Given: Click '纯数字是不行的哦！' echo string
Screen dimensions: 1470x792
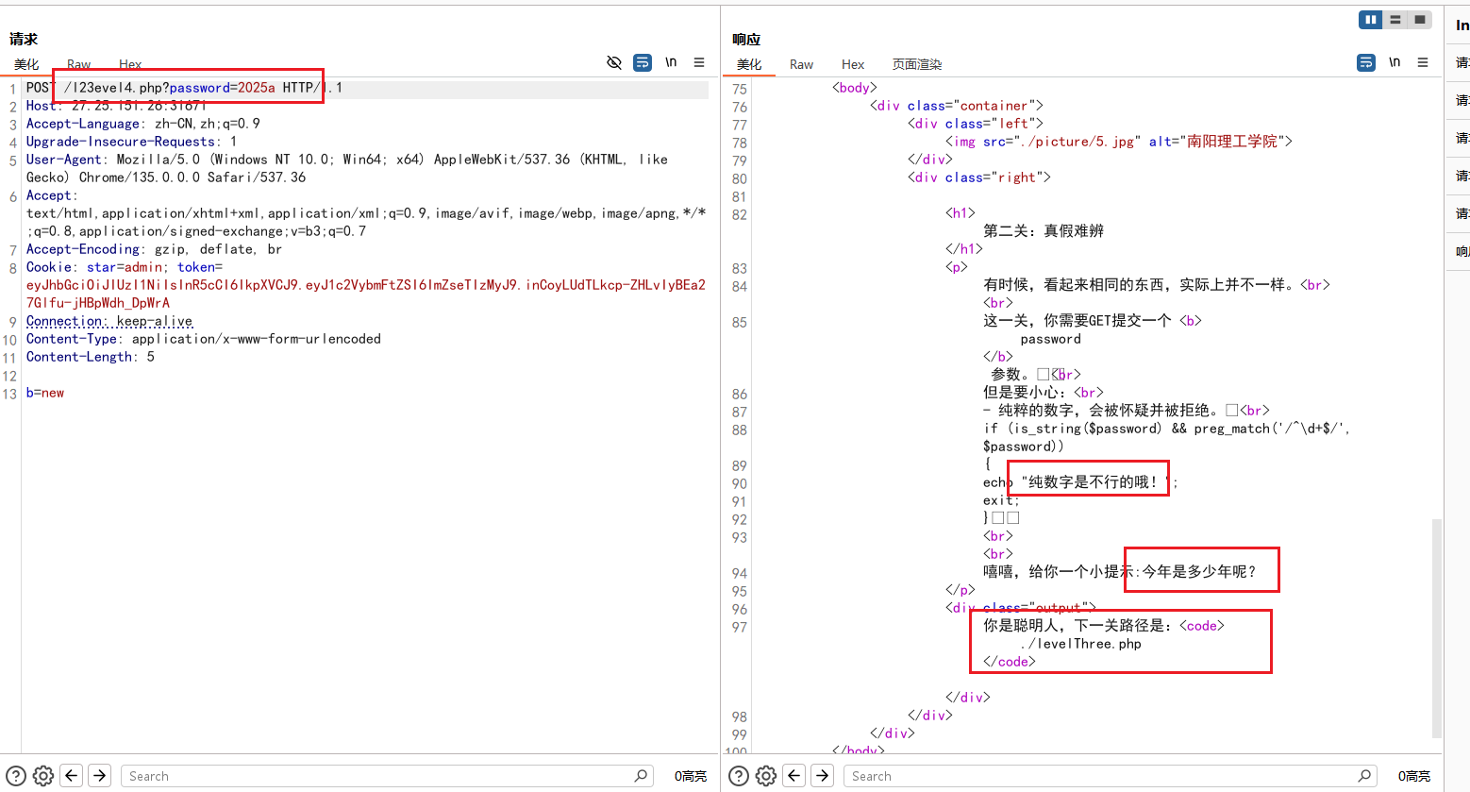Looking at the screenshot, I should coord(1093,482).
